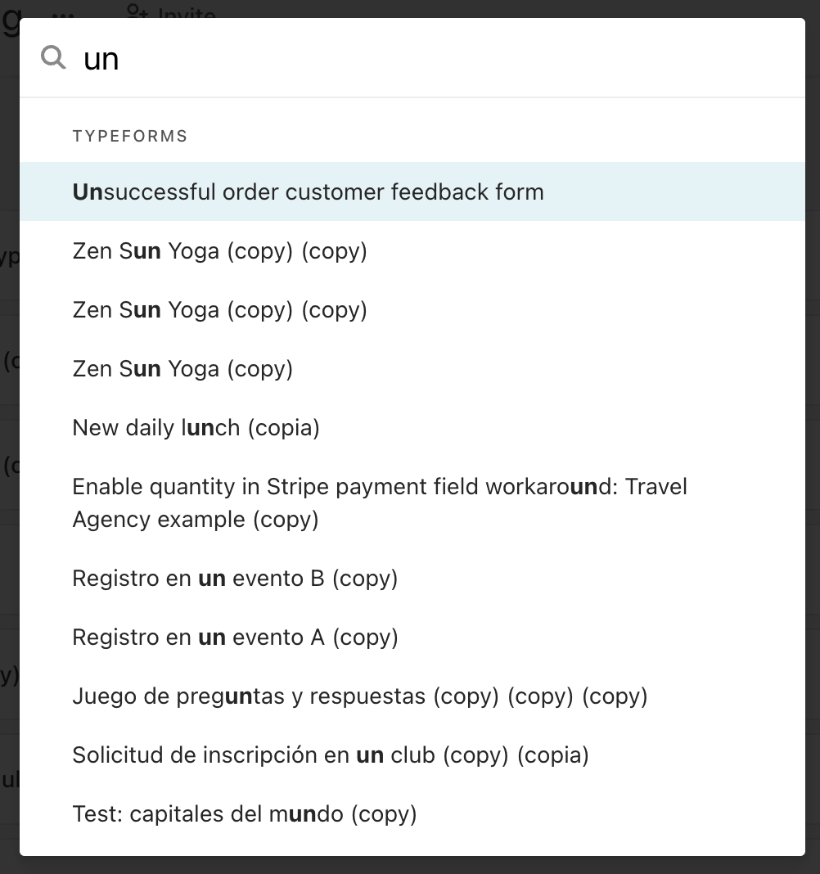Image resolution: width=820 pixels, height=874 pixels.
Task: Click the bolded "Un" in the highlighted result
Action: (88, 192)
